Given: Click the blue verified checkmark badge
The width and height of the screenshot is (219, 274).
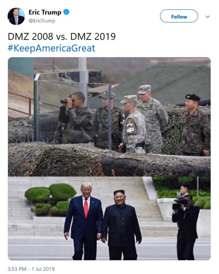Looking at the screenshot, I should [x=66, y=12].
